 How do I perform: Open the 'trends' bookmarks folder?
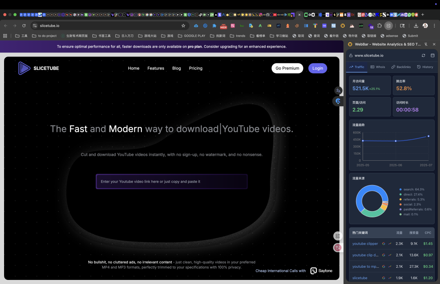238,36
